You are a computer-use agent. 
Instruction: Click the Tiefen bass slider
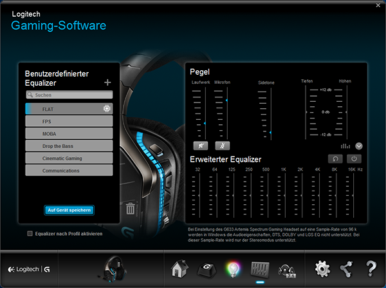306,112
